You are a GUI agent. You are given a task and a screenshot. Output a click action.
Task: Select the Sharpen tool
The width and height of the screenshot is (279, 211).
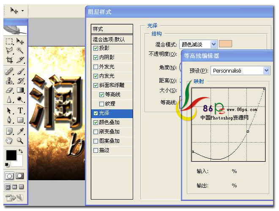pos(9,100)
